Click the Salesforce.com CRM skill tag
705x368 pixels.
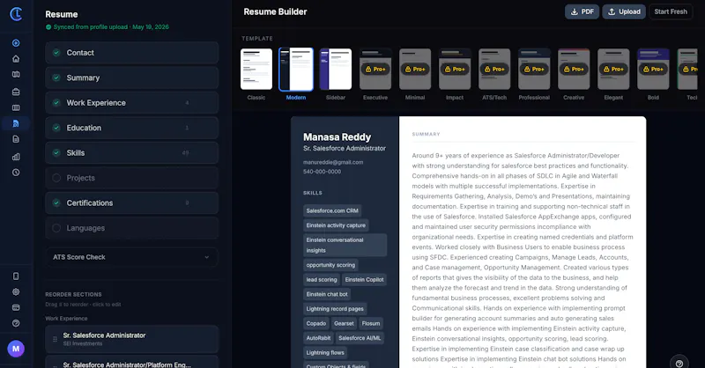[x=332, y=210]
